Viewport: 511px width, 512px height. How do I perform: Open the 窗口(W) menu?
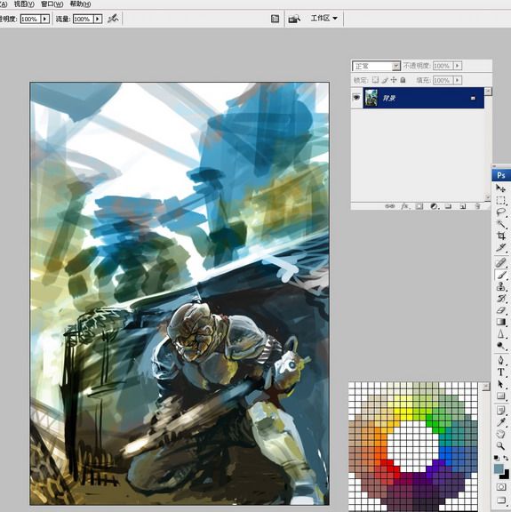pyautogui.click(x=52, y=4)
